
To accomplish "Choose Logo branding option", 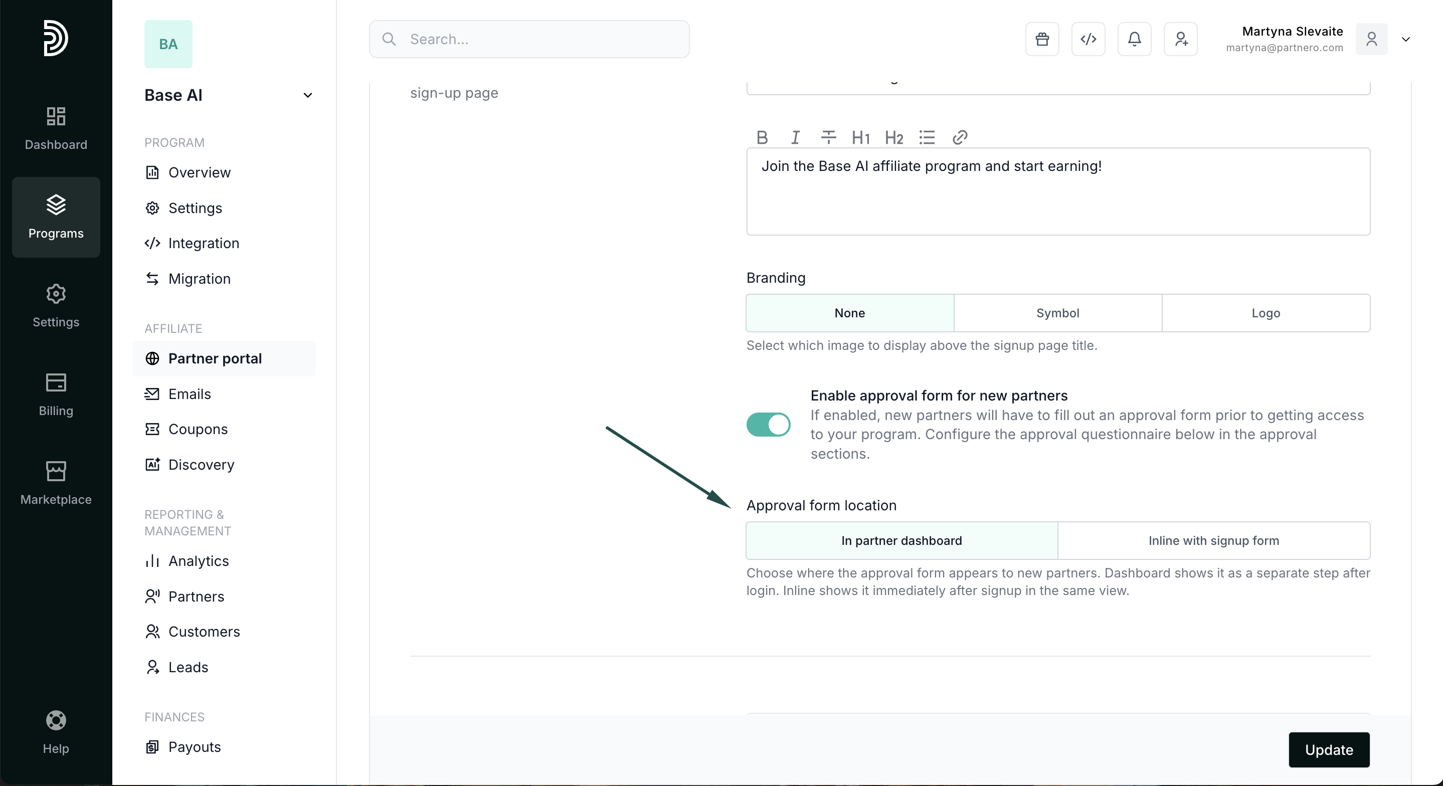I will [x=1266, y=313].
